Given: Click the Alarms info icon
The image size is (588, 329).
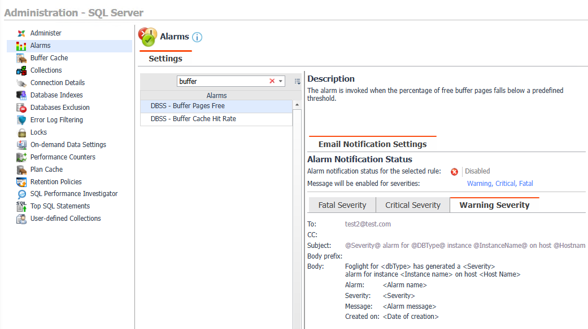Looking at the screenshot, I should point(197,37).
